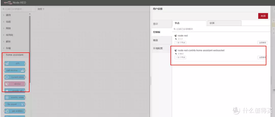Select the events: all node
The image size is (275, 117).
click(15, 91)
